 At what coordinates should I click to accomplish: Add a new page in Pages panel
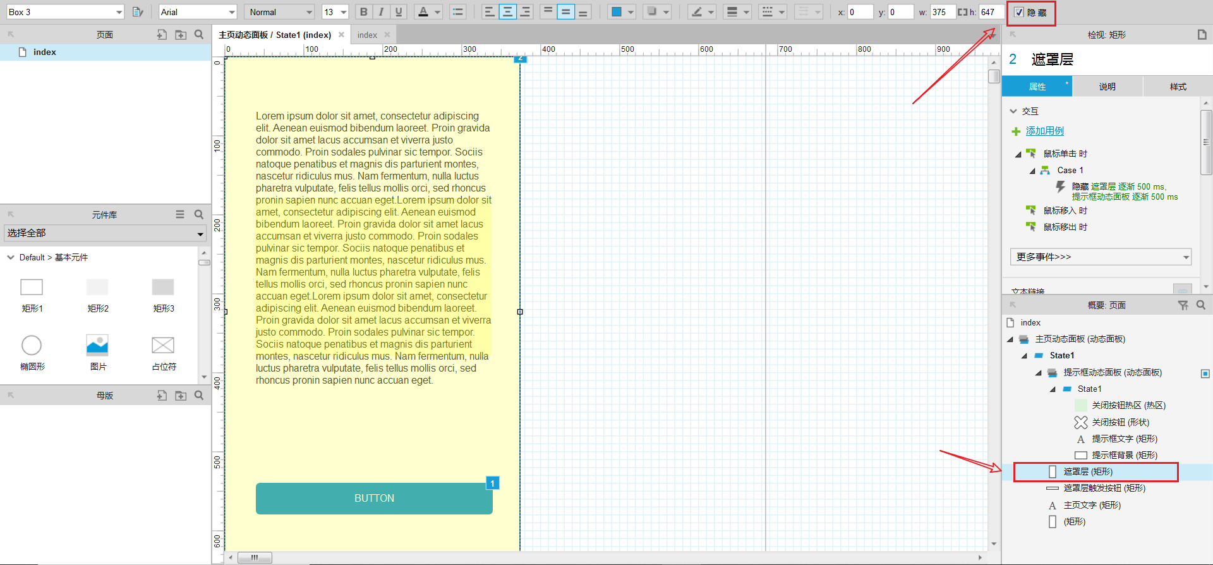pyautogui.click(x=162, y=35)
